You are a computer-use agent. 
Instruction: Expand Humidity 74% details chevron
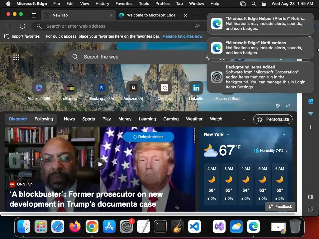click(x=286, y=151)
